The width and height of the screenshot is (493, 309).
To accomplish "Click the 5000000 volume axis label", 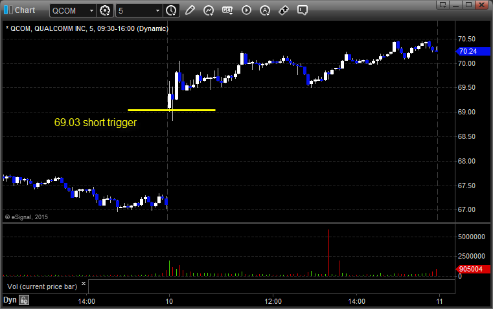I will pos(472,237).
